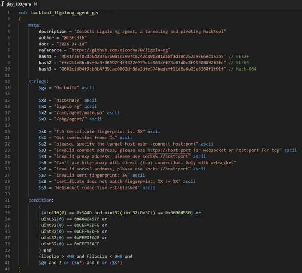The width and height of the screenshot is (302, 273).
Task: Click the opening brace on line 2
Action: (20, 19)
